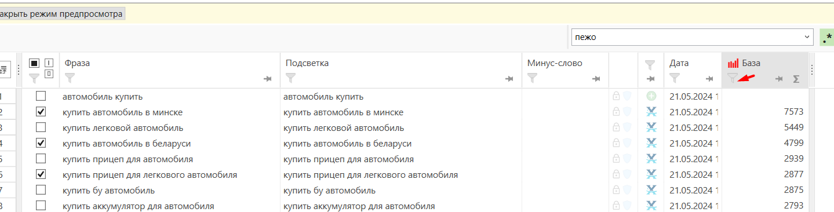This screenshot has height=212, width=834.
Task: Sort by the База column header label
Action: (x=751, y=63)
